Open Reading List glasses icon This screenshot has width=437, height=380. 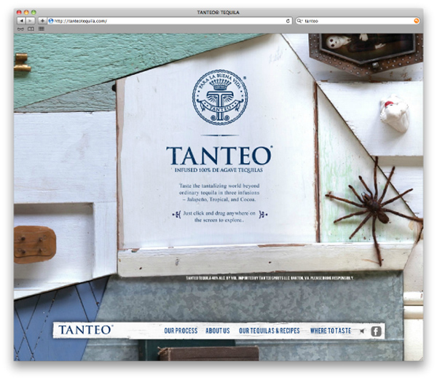coord(20,28)
